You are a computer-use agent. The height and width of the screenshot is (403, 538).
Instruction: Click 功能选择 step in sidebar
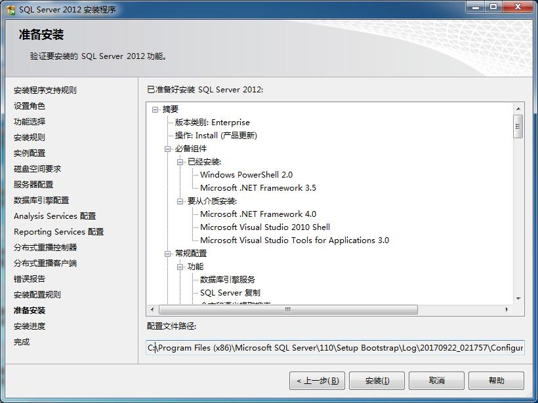(x=30, y=122)
